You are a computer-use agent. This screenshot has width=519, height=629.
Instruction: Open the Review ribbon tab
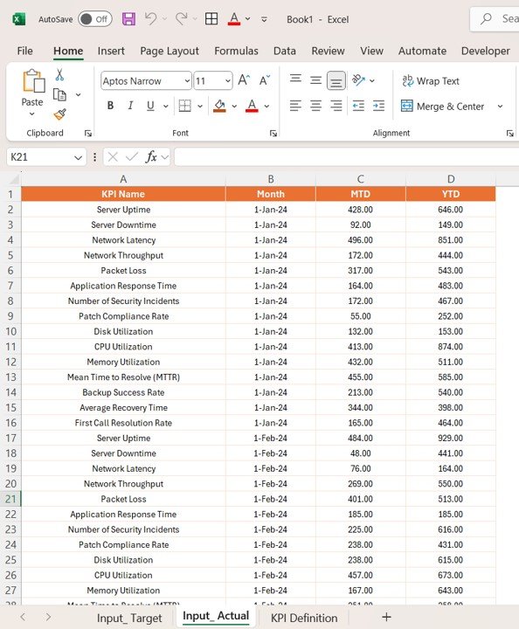(x=328, y=51)
